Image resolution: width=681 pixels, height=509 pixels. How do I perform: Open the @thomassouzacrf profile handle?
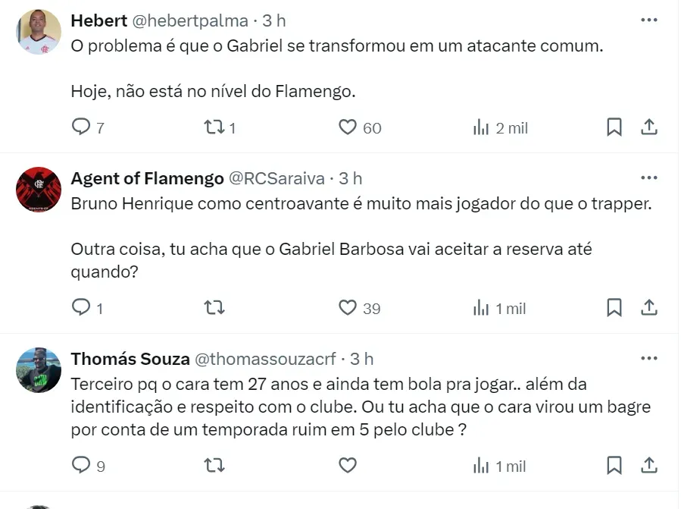(268, 359)
